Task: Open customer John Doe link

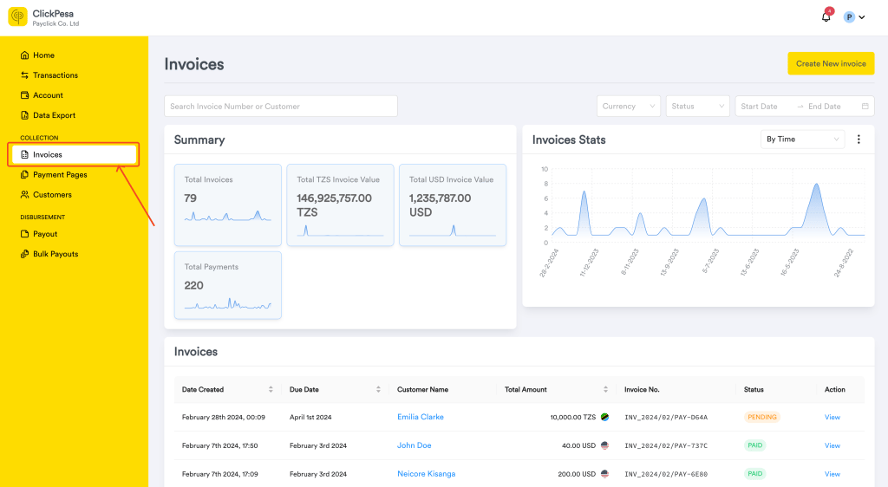Action: (414, 445)
